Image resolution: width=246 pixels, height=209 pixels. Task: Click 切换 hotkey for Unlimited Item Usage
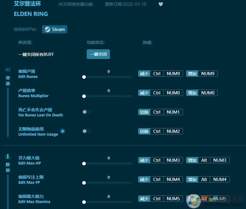(x=144, y=131)
